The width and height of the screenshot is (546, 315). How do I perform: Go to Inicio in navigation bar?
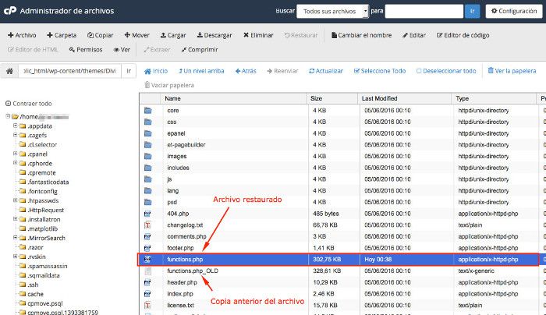[156, 71]
